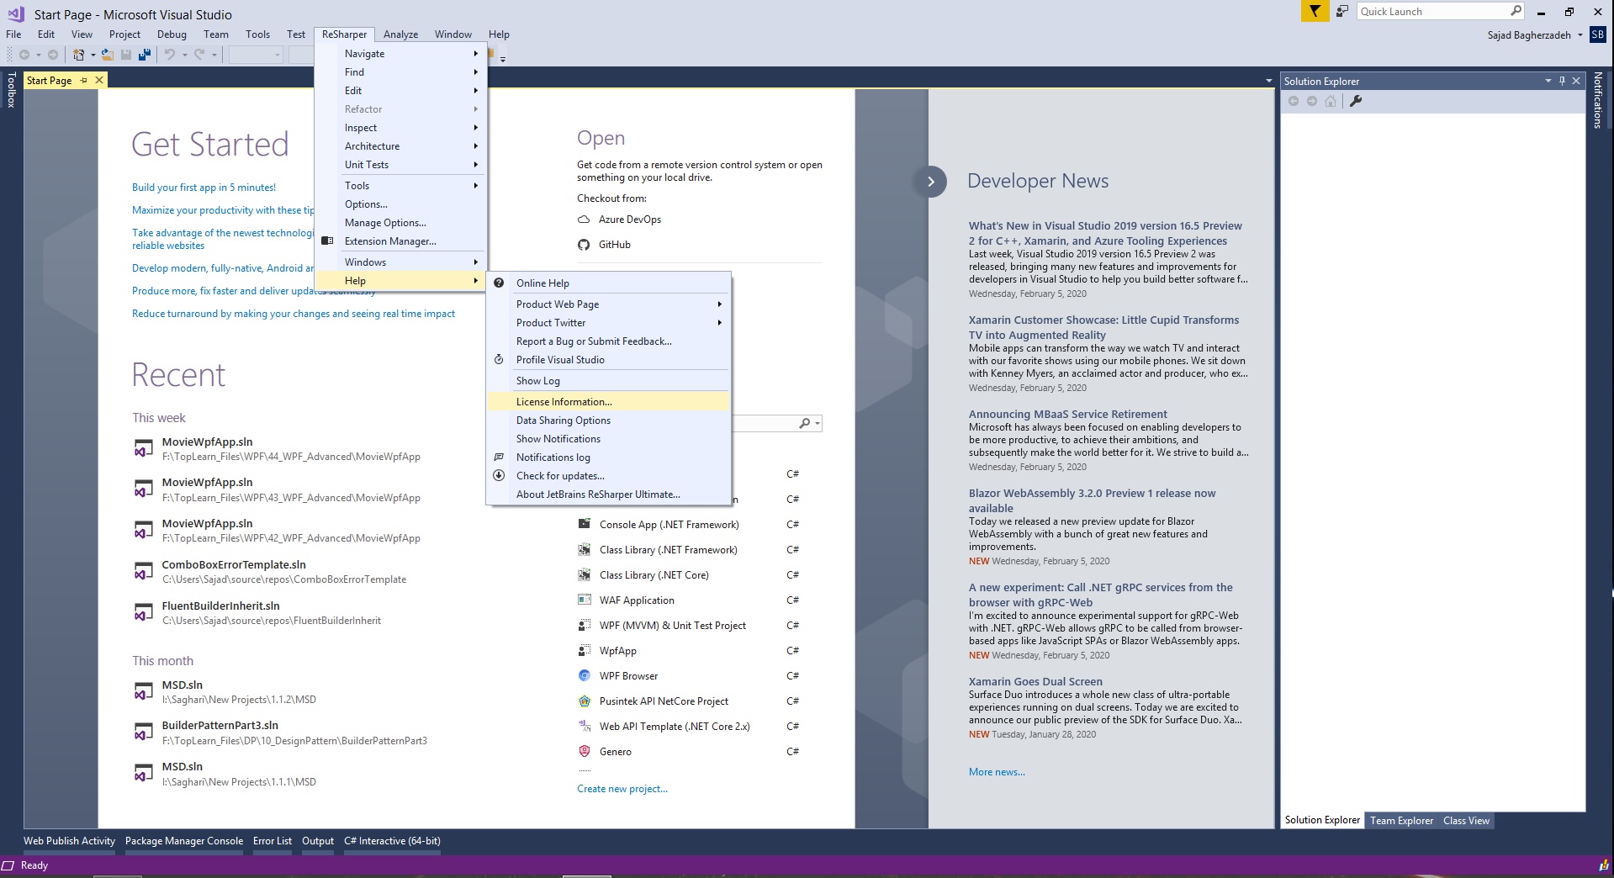
Task: Select WAF Application project template
Action: 637,600
